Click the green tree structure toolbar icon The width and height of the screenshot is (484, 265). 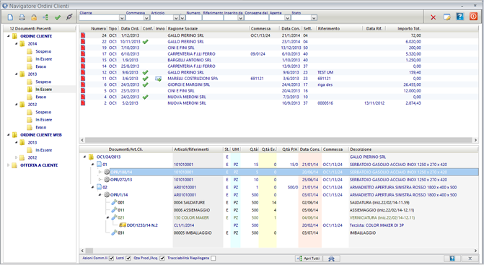(45, 17)
